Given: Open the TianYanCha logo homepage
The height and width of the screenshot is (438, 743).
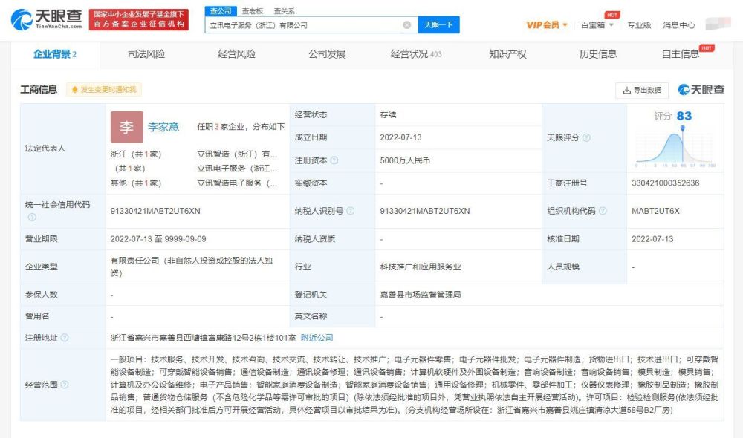Looking at the screenshot, I should 46,19.
